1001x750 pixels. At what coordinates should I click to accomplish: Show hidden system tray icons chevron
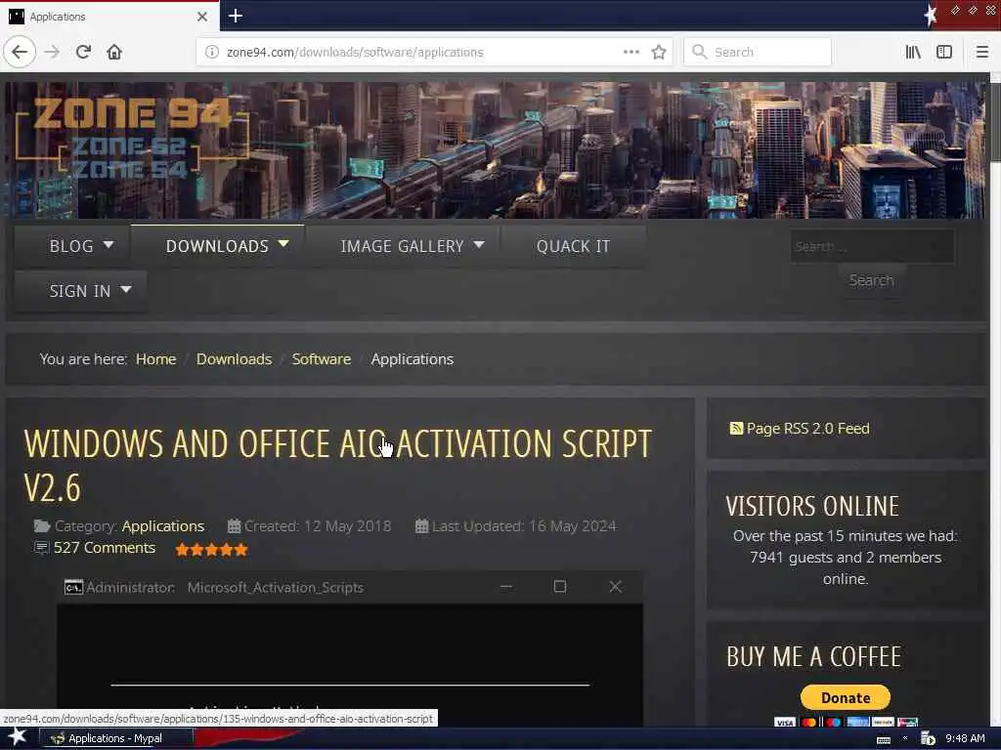(904, 738)
